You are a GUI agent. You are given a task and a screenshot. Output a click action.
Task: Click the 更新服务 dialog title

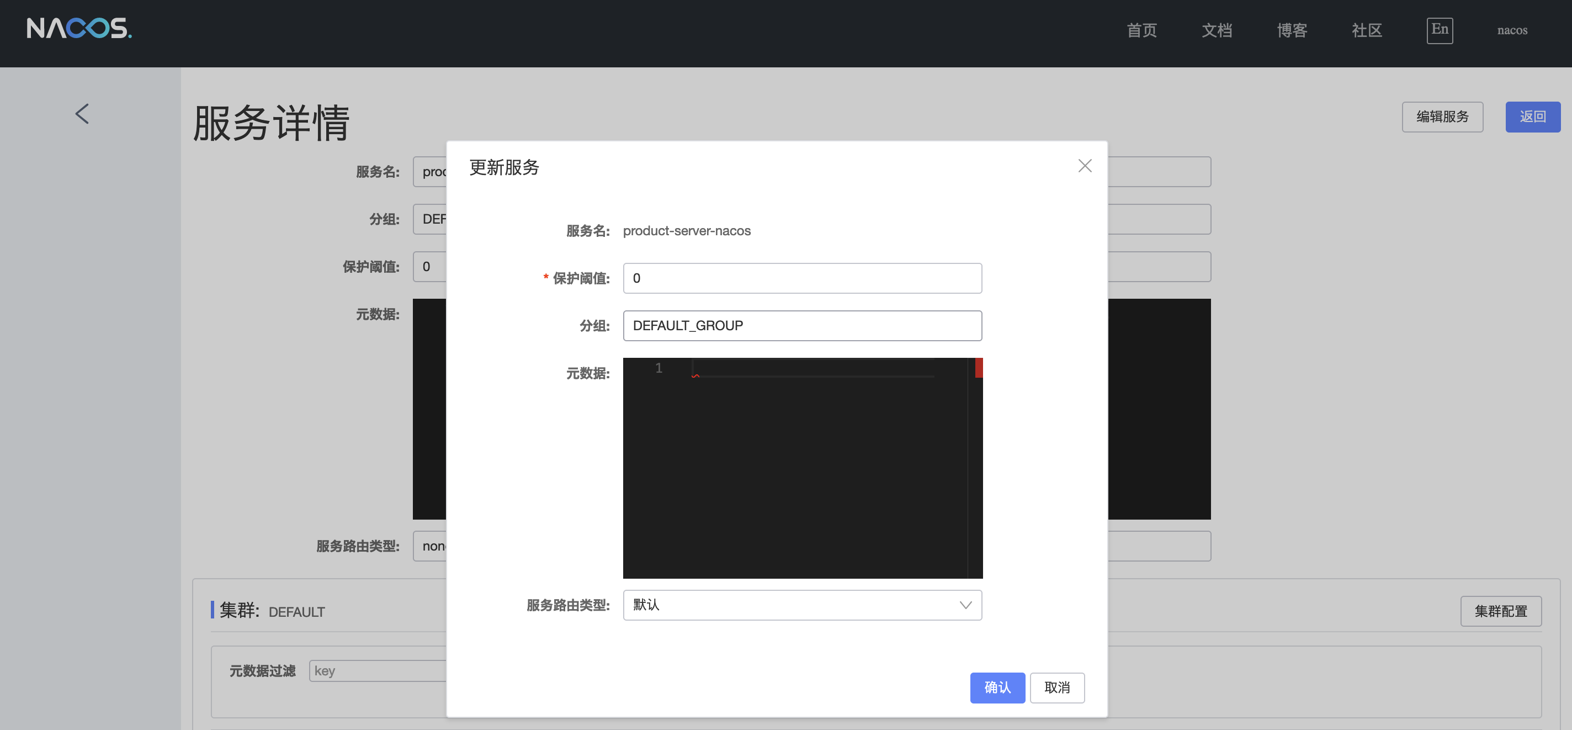pyautogui.click(x=504, y=167)
